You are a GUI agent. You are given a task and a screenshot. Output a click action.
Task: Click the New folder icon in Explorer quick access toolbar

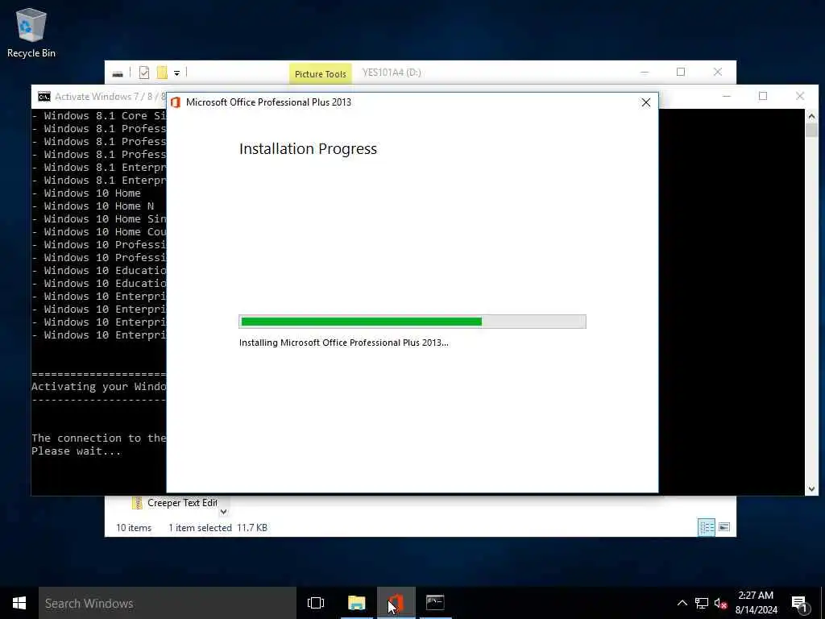coord(162,73)
